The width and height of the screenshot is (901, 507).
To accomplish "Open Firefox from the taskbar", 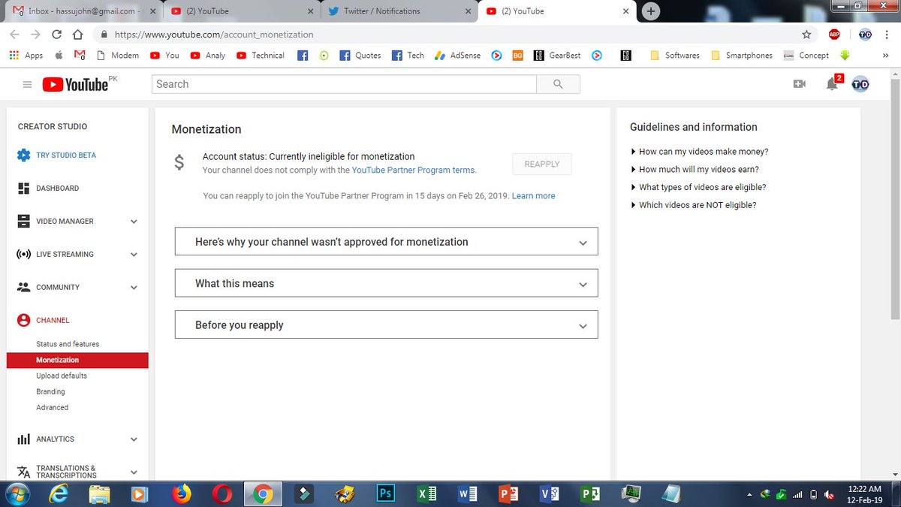I will (x=181, y=493).
